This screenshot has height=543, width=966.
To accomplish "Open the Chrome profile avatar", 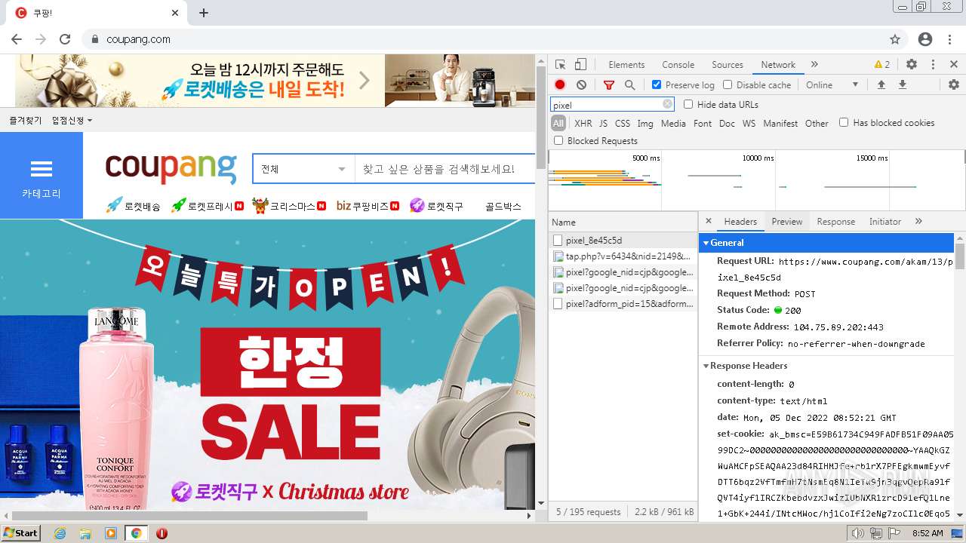I will [925, 39].
